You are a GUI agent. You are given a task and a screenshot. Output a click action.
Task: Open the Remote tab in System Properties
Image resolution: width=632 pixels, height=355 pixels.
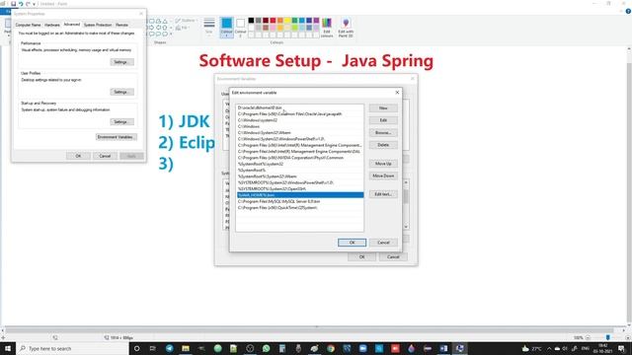pyautogui.click(x=121, y=25)
